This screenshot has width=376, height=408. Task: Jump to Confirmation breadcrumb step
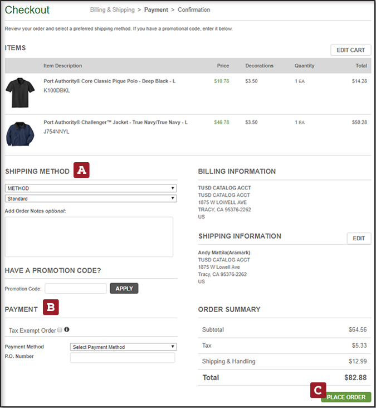(194, 10)
